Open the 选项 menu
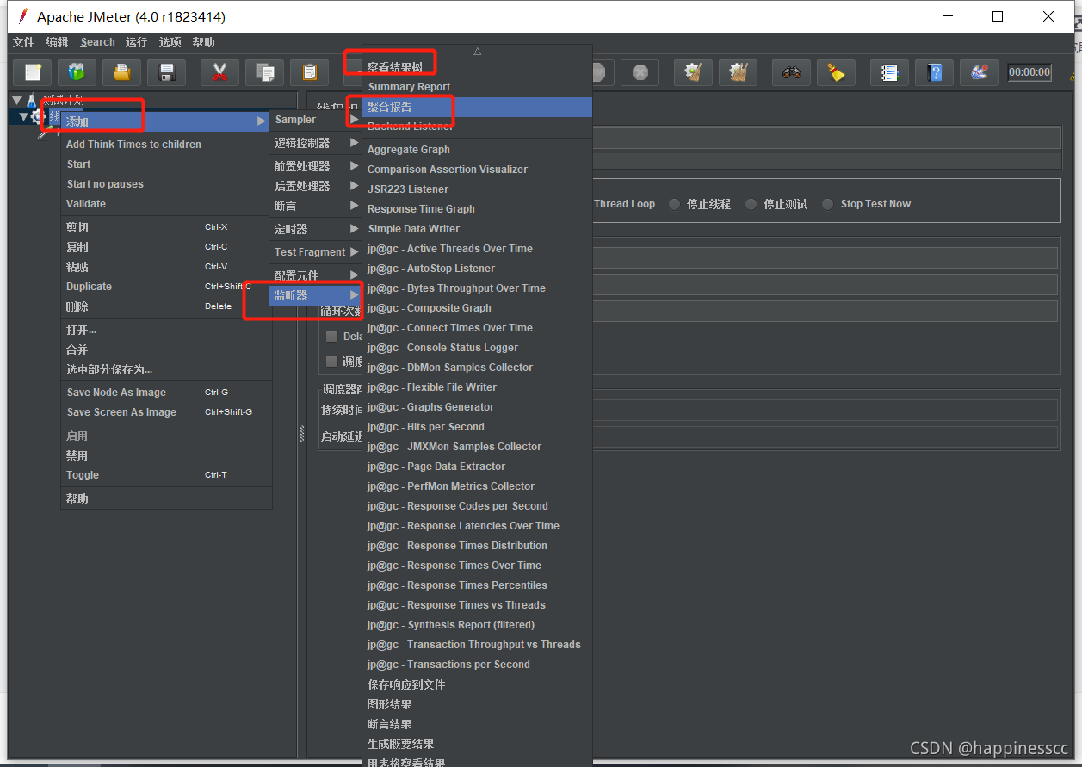The image size is (1082, 767). coord(170,42)
